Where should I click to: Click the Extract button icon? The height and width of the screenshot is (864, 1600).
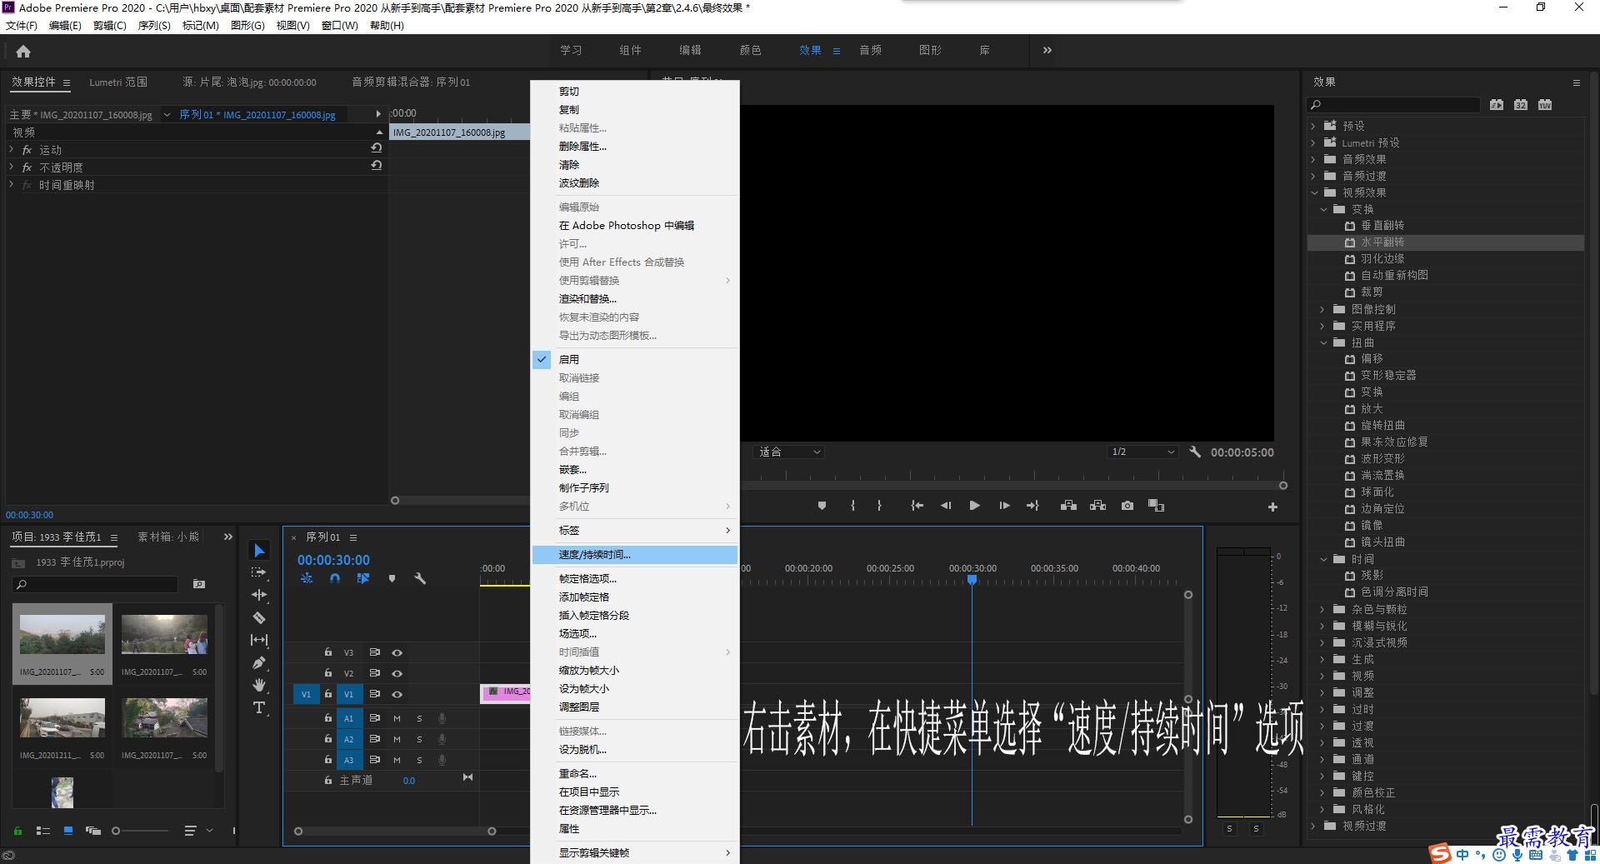tap(1097, 506)
